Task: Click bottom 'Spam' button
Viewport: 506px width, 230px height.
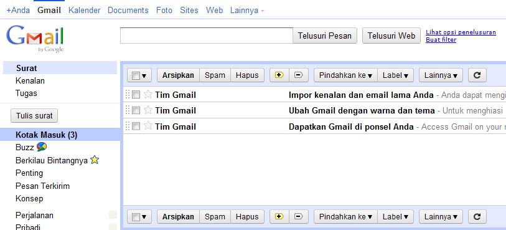Action: 215,217
